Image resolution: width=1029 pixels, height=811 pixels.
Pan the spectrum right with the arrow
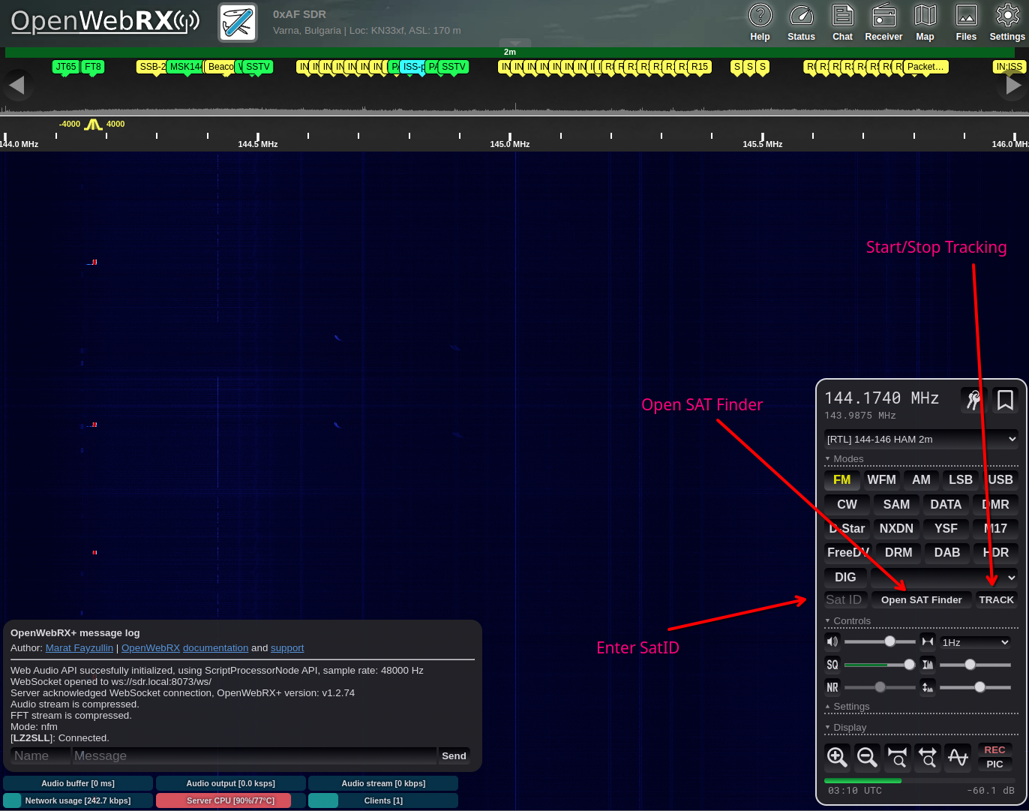1012,85
